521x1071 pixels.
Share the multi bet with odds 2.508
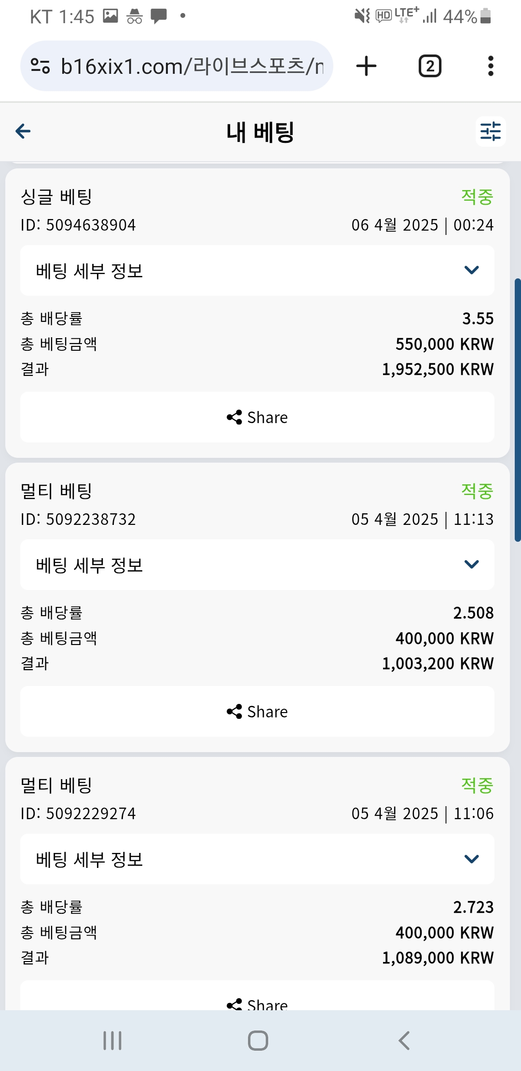pos(257,712)
